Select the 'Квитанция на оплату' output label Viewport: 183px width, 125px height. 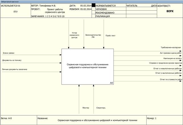click(172, 58)
